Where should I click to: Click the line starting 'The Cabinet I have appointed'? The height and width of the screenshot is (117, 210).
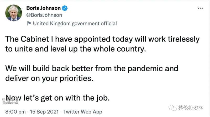[102, 39]
